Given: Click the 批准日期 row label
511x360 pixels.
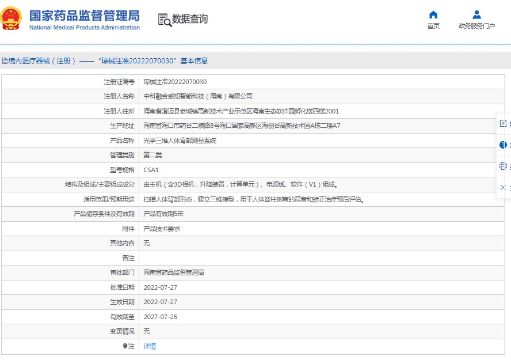Looking at the screenshot, I should 122,287.
